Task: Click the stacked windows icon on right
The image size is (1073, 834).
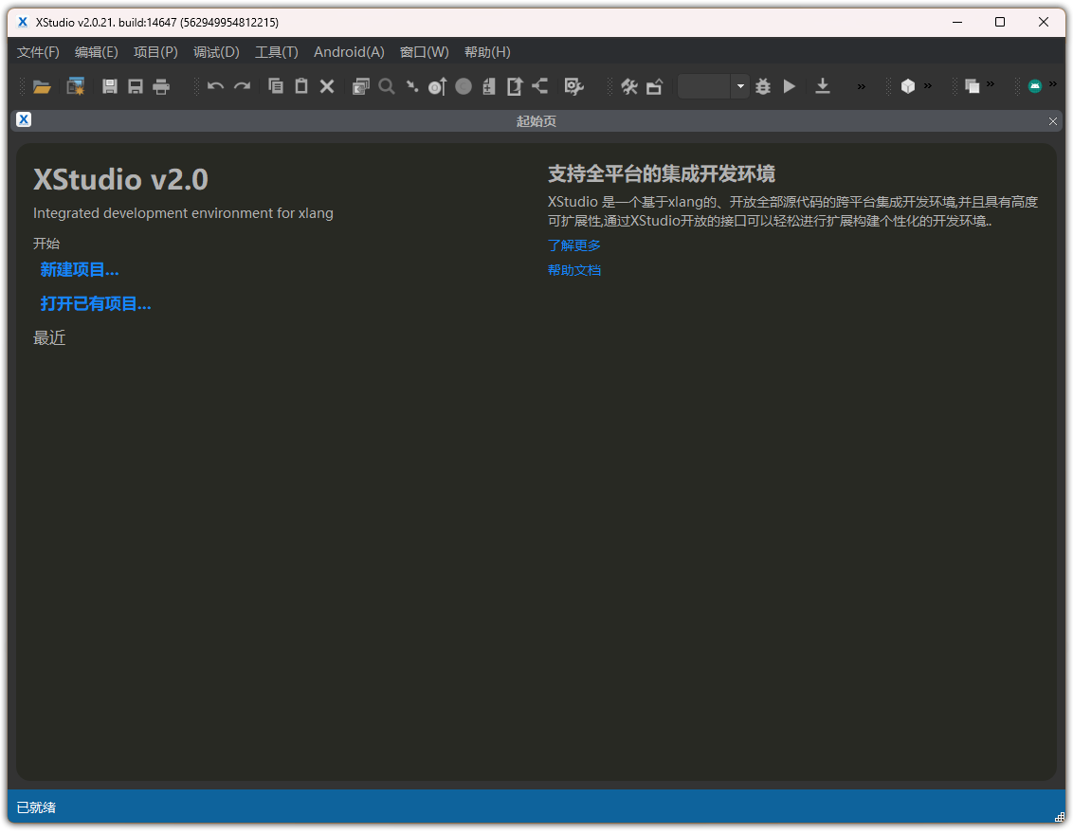Action: click(972, 86)
